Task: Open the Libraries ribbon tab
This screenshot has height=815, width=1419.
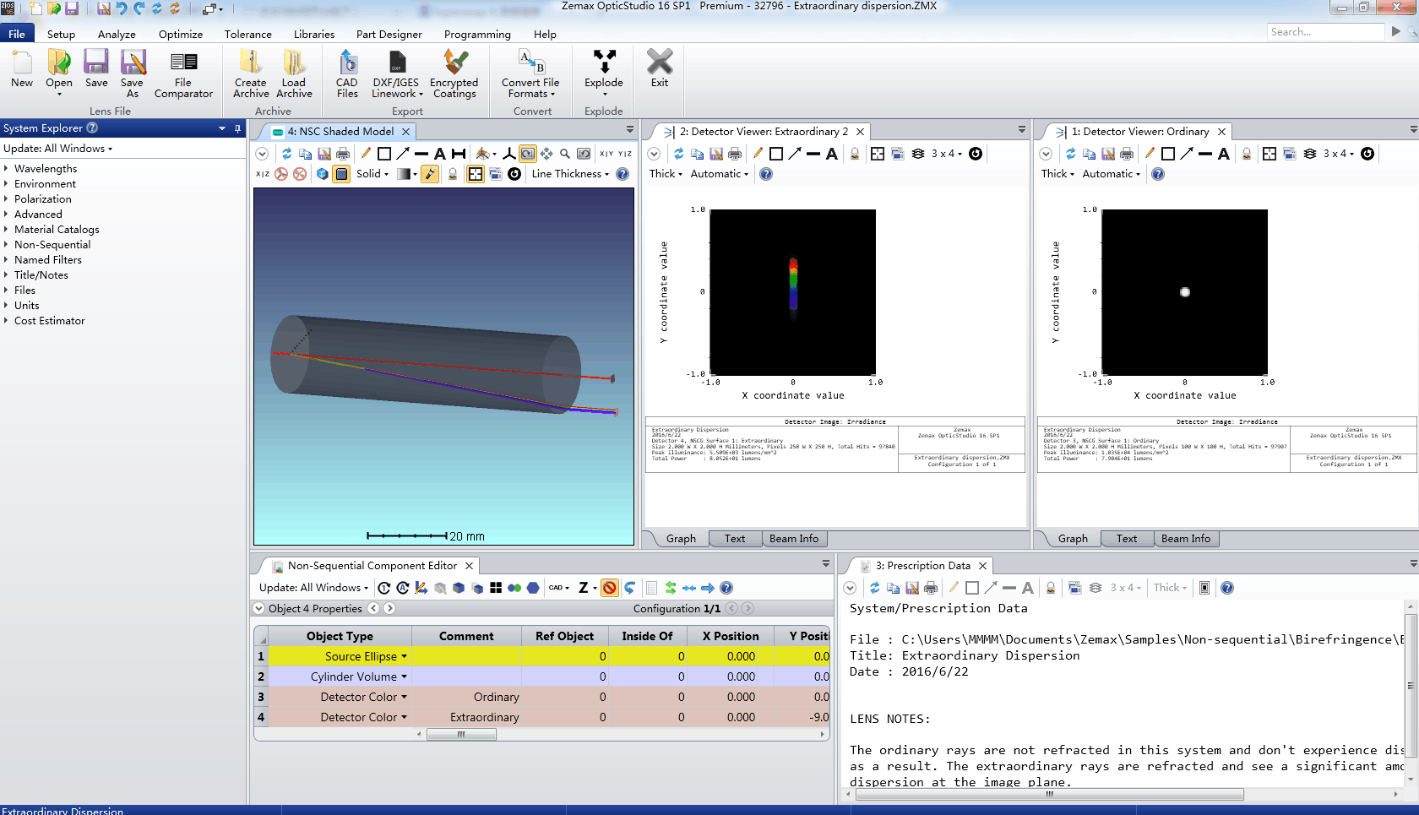Action: pos(314,35)
